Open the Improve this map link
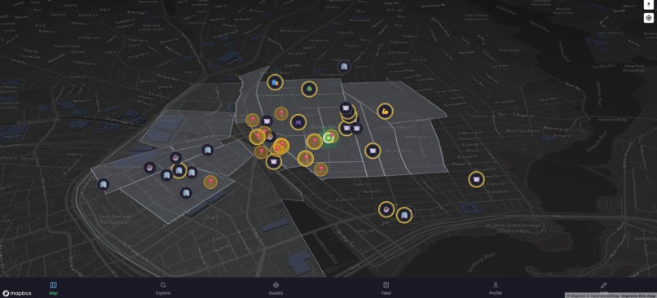Screen dimensions: 657x298 [639, 296]
